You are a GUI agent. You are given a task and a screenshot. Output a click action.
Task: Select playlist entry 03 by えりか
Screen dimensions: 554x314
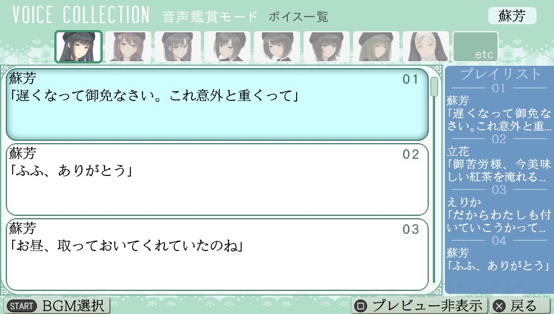tap(499, 215)
